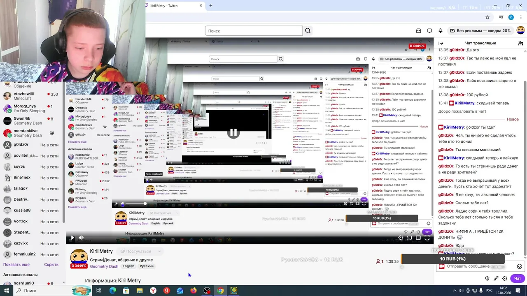Hide the sidebar list with Скрыть

tap(51, 265)
